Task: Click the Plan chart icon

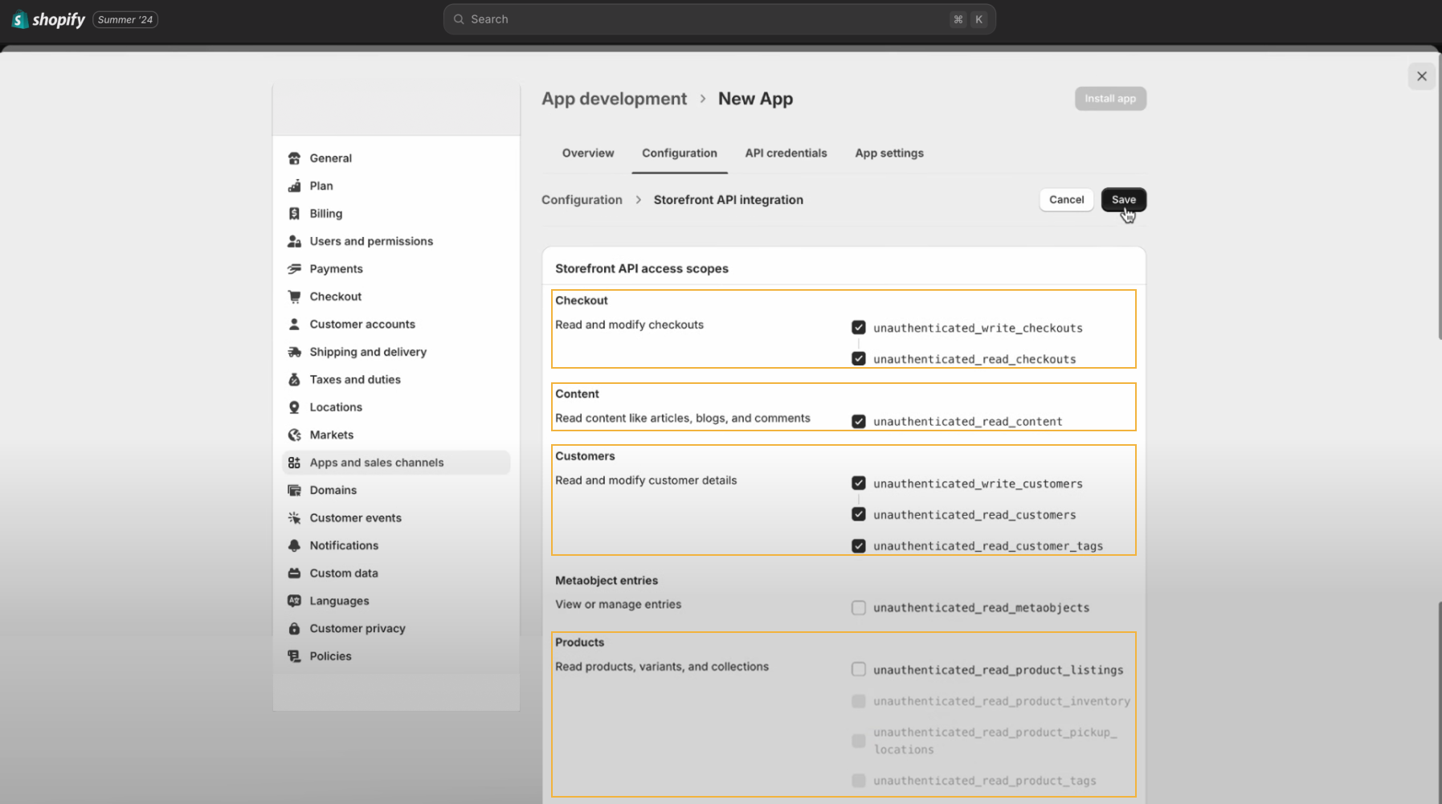Action: pos(294,186)
